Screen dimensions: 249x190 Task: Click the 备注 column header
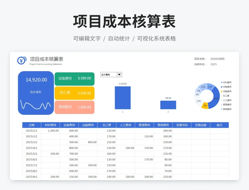(x=219, y=125)
